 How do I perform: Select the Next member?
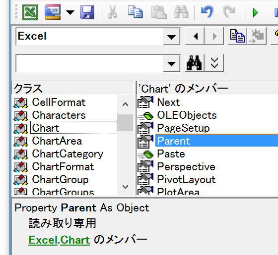coord(168,102)
